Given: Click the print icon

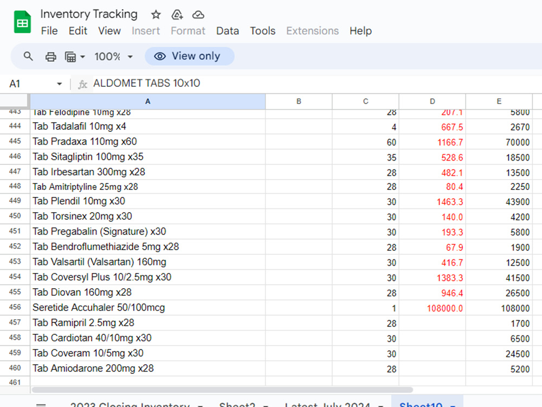Looking at the screenshot, I should pos(51,56).
